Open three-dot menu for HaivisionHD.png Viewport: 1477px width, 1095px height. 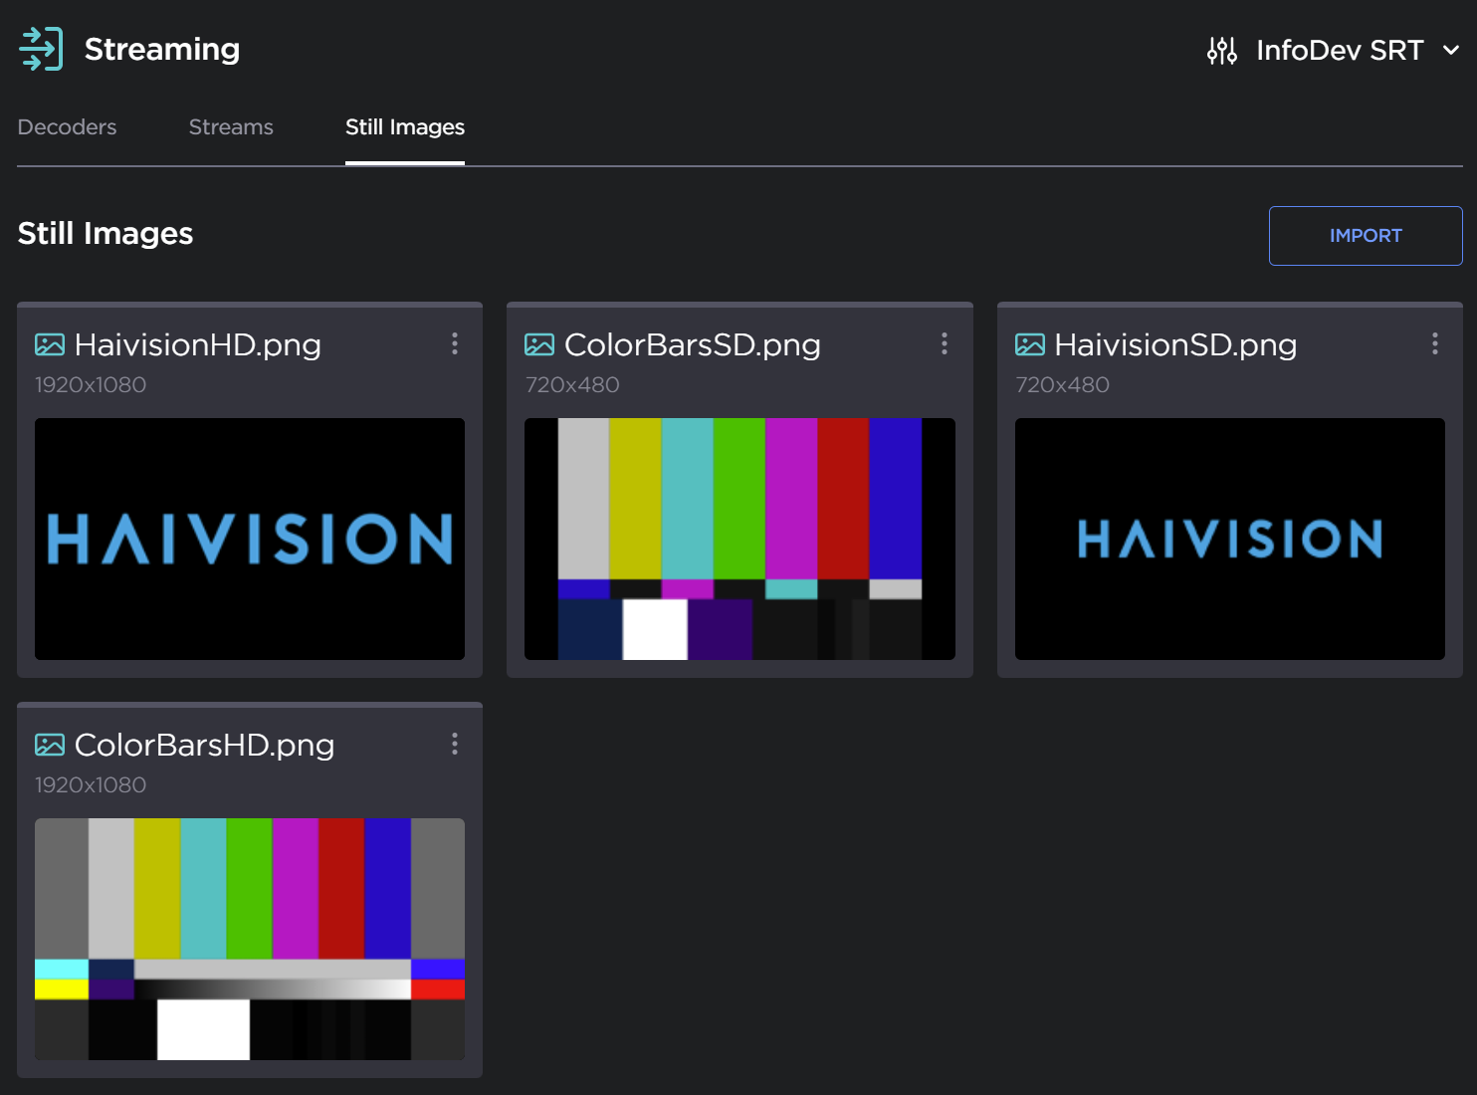[x=455, y=344]
